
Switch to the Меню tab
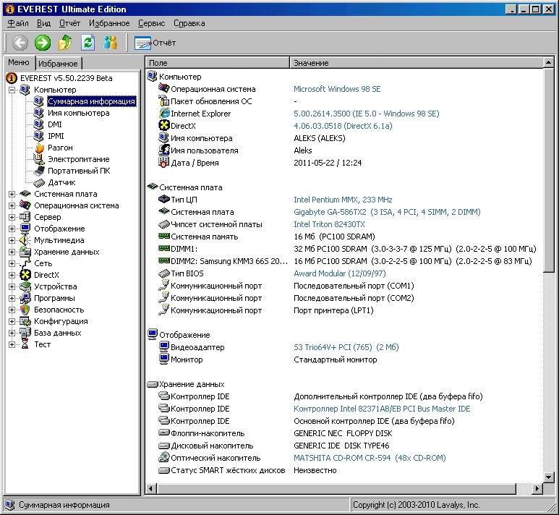click(x=19, y=62)
